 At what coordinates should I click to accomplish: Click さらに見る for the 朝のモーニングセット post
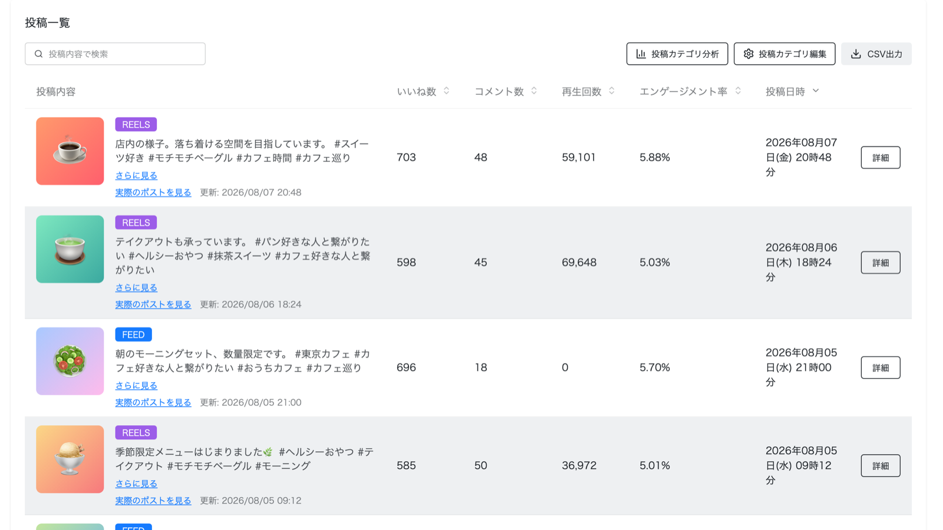[x=136, y=386]
